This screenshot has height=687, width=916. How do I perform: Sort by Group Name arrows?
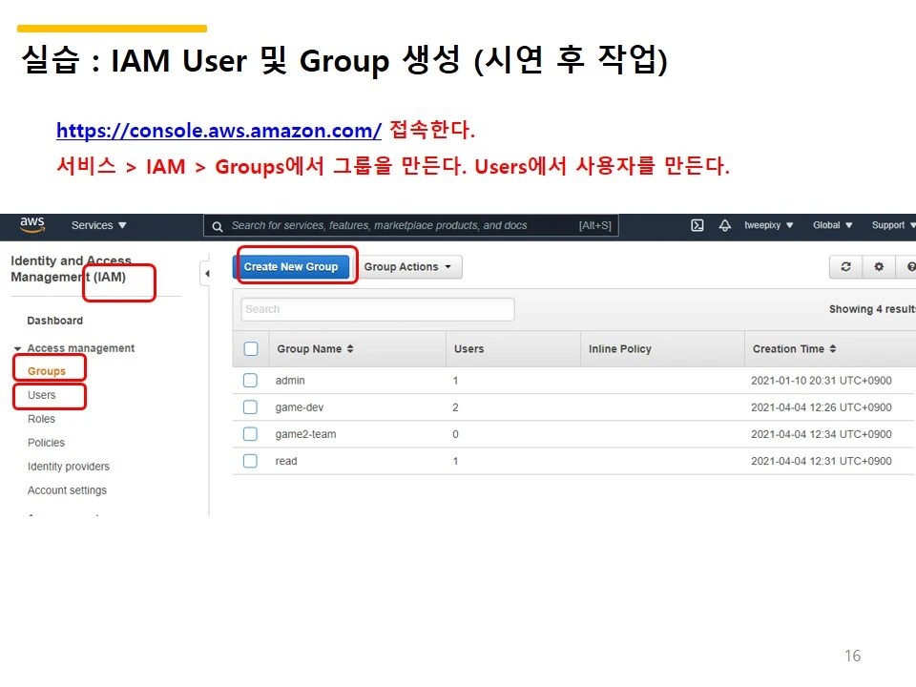pos(350,349)
